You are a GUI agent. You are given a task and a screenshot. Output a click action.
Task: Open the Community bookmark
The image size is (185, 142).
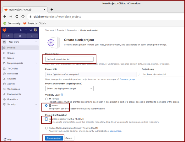tap(12, 23)
